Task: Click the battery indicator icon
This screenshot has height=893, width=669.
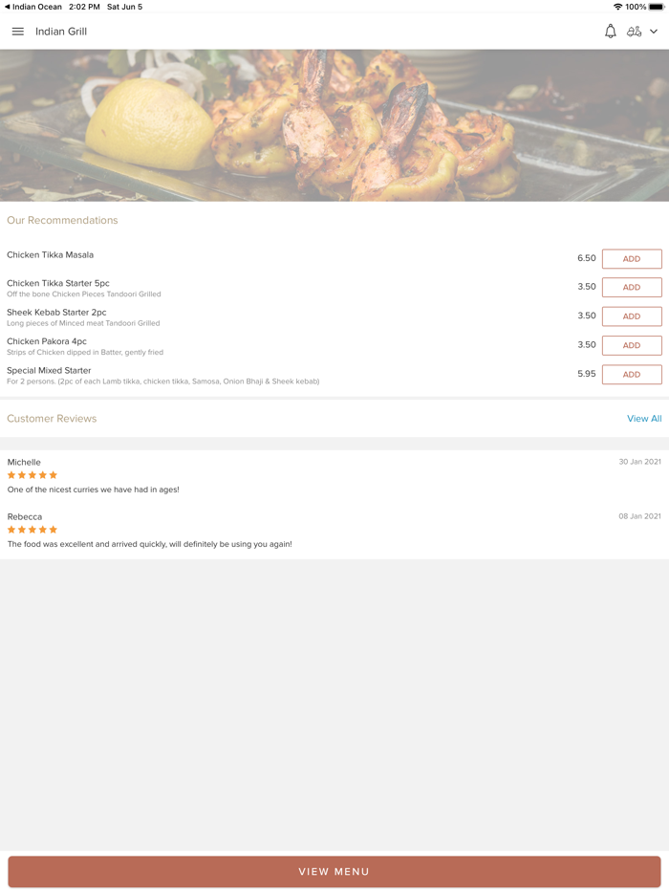Action: point(658,6)
